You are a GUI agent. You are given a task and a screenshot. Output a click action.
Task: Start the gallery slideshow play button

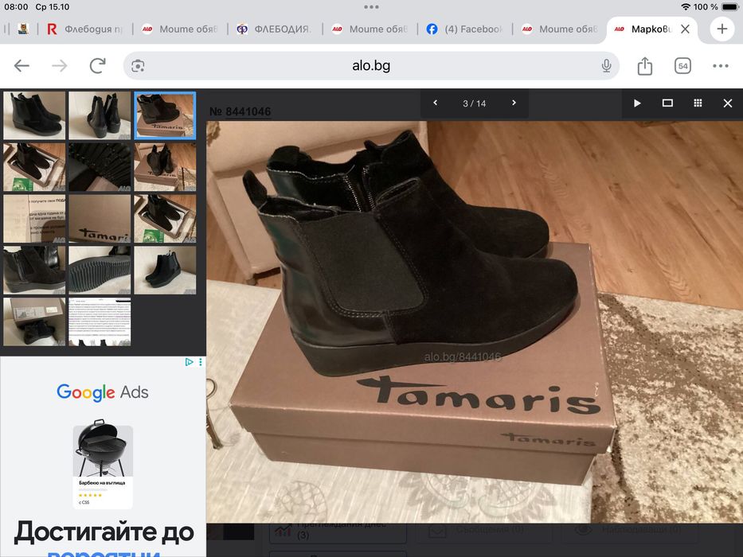637,103
